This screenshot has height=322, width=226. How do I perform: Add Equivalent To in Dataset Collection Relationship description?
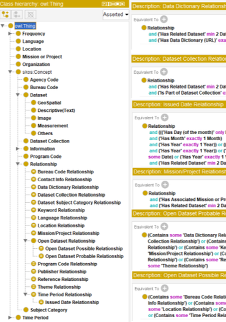(164, 72)
